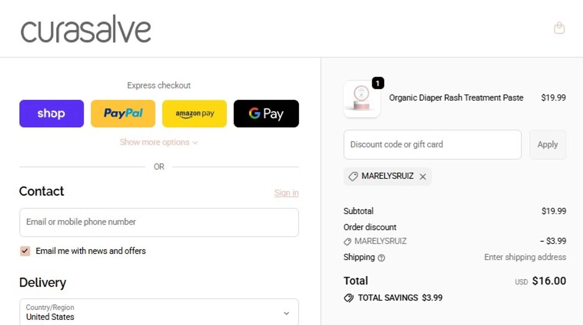Click the item quantity badge showing 1
The height and width of the screenshot is (325, 583).
pos(378,83)
